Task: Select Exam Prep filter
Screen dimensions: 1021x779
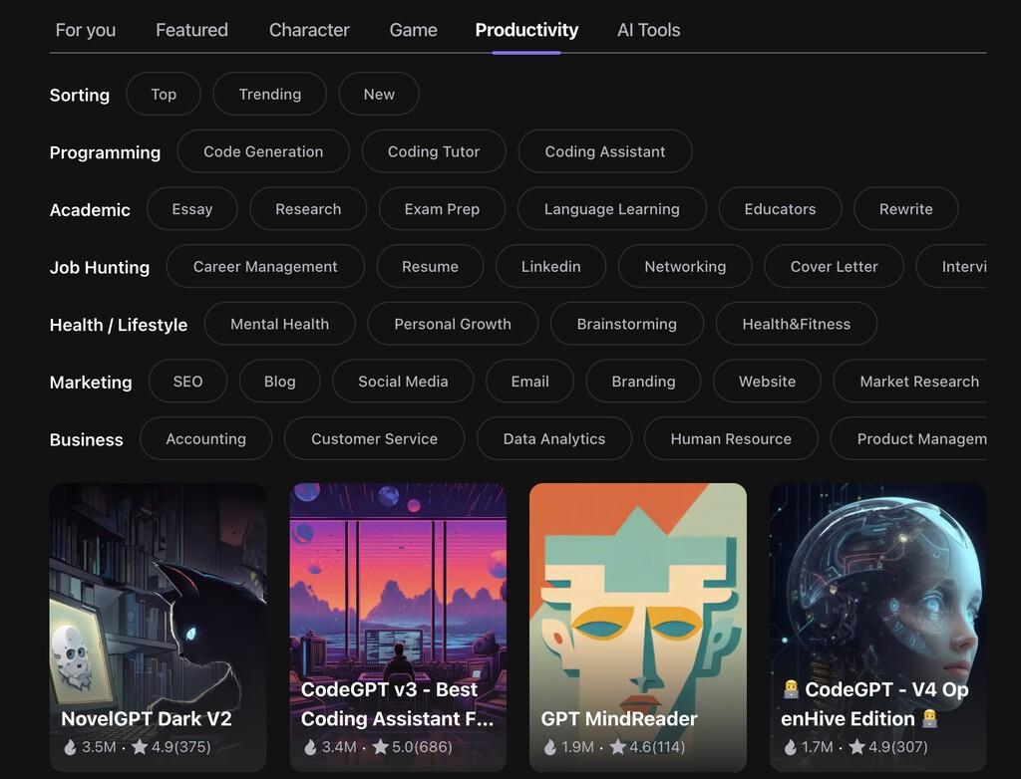Action: coord(442,209)
